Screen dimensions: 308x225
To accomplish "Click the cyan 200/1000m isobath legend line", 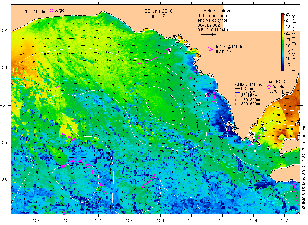I will coord(28,15).
